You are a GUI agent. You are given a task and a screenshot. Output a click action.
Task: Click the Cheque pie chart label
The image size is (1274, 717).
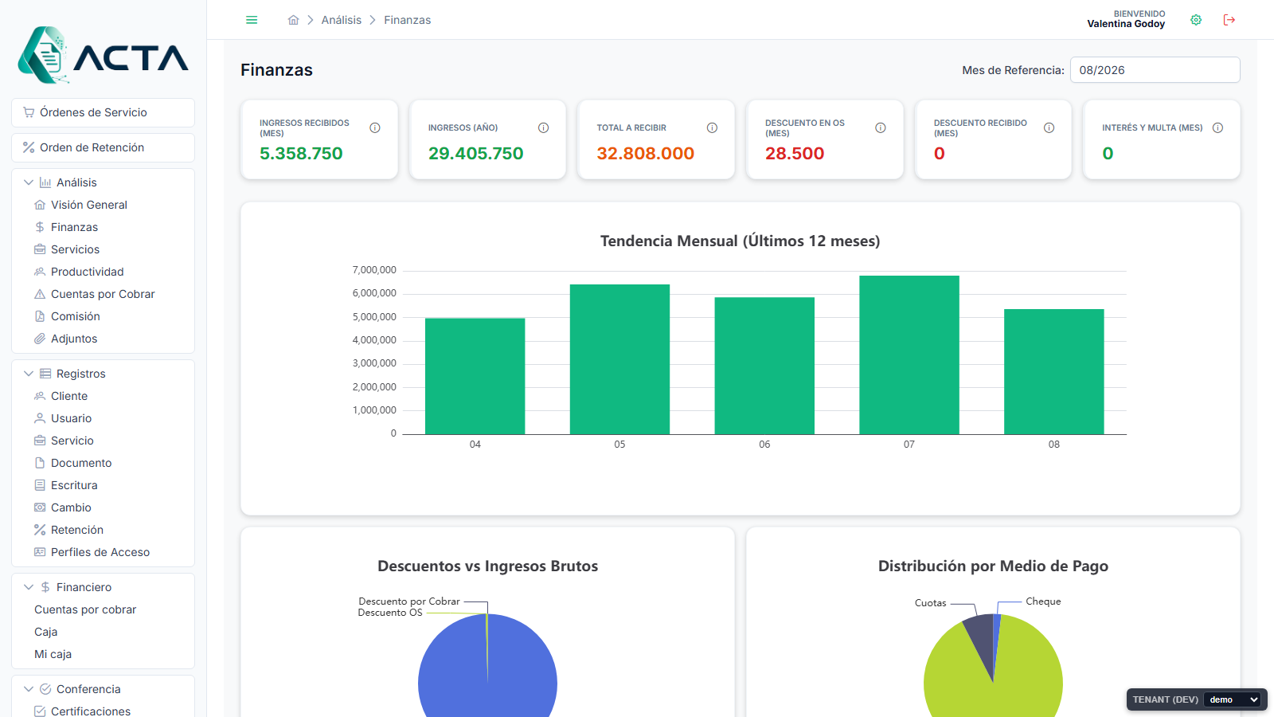[x=1043, y=601]
